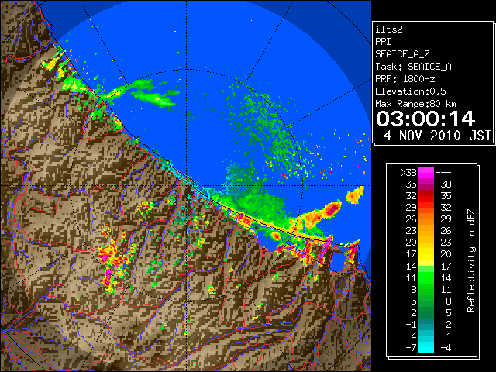This screenshot has width=496, height=372.
Task: Click the 'Reflectivity in dBZ' legend title
Action: (x=471, y=260)
